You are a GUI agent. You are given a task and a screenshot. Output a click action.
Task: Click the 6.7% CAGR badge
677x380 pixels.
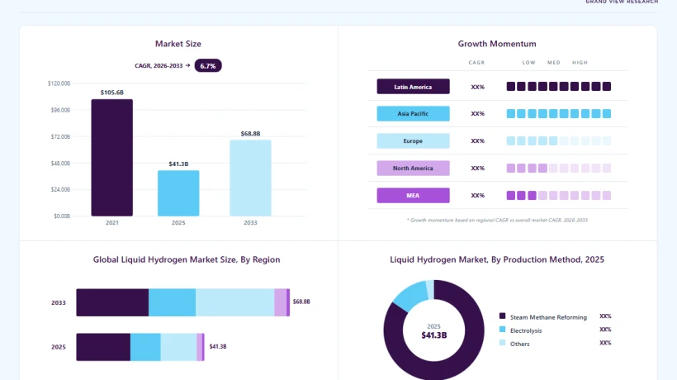[x=208, y=65]
